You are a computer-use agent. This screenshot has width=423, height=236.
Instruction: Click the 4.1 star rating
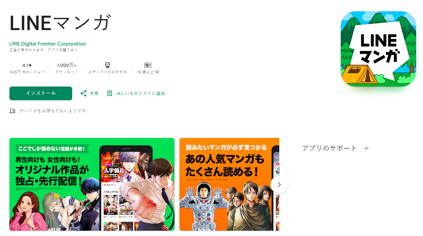(27, 65)
